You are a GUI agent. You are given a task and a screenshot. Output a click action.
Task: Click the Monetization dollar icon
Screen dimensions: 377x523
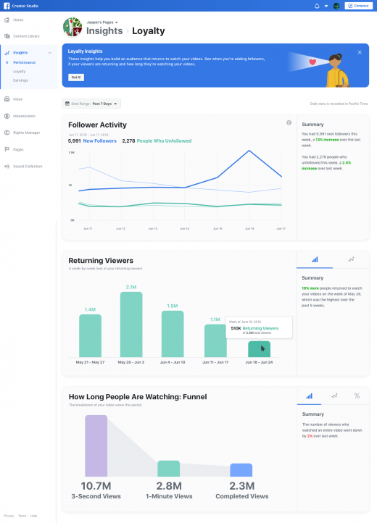[x=7, y=116]
